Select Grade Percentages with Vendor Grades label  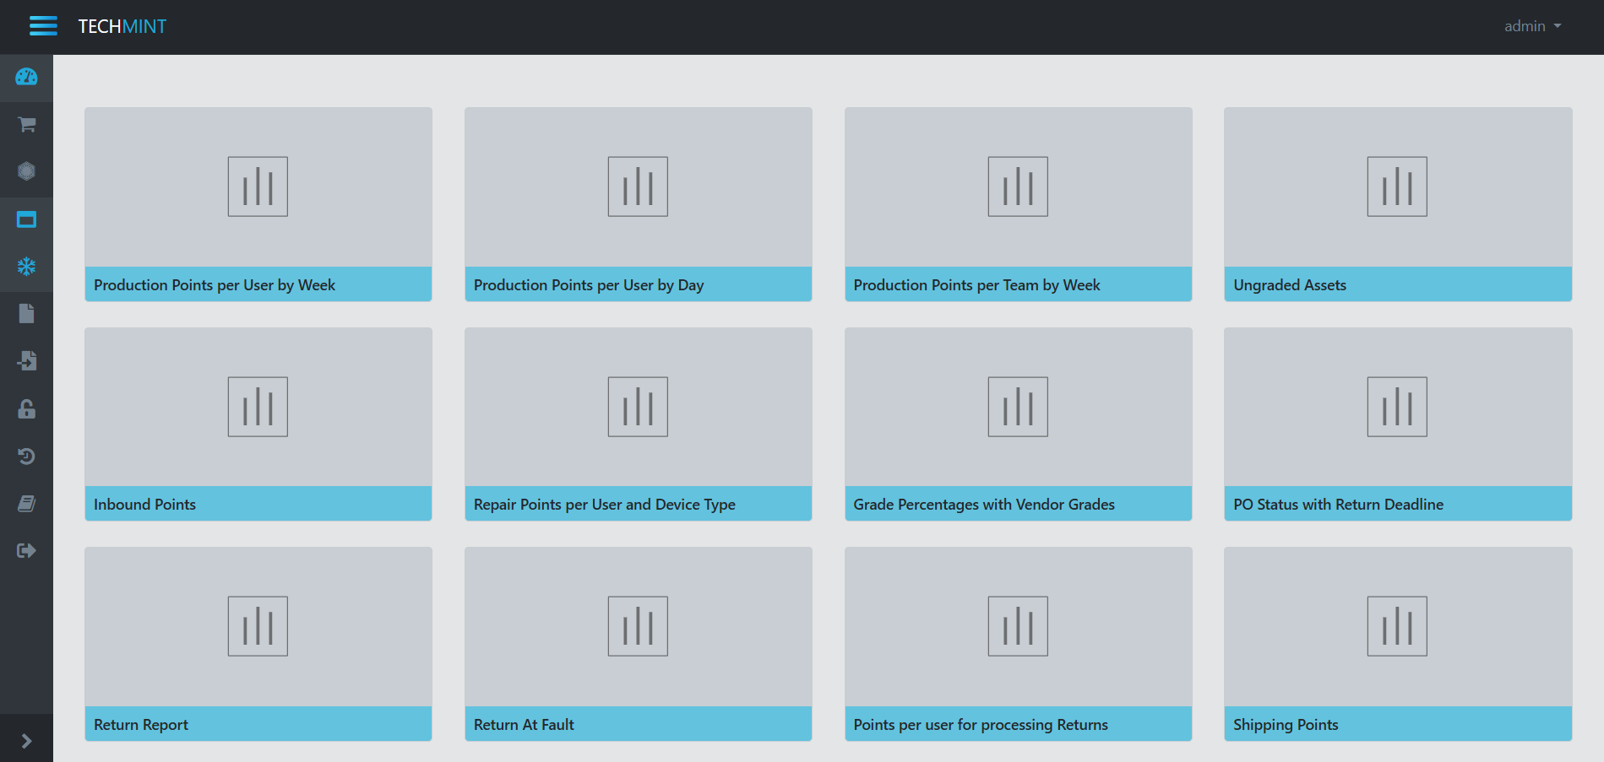coord(984,505)
